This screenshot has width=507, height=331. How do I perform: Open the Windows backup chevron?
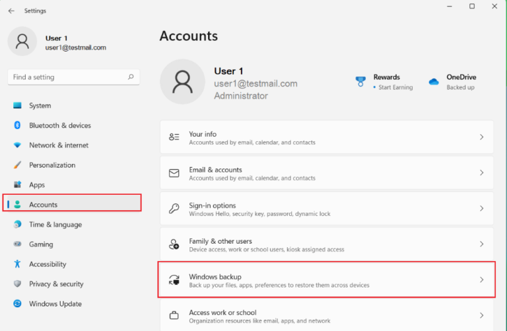click(481, 280)
